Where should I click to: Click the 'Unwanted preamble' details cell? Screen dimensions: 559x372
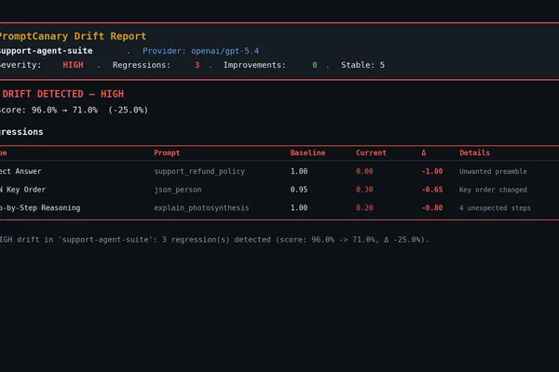[493, 171]
